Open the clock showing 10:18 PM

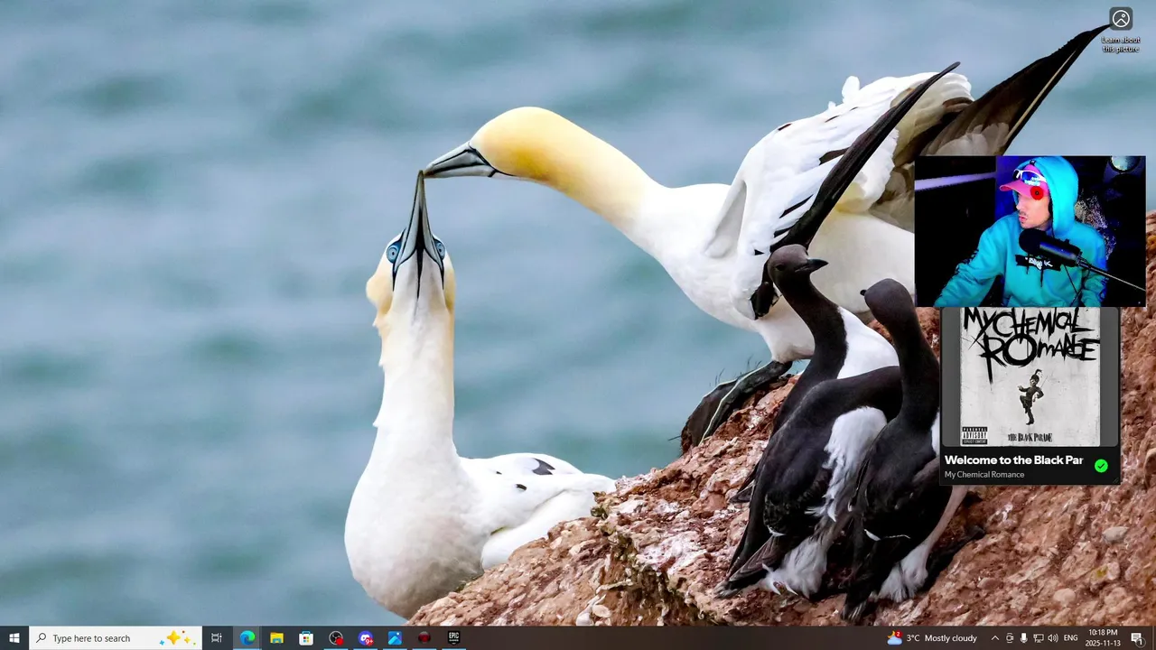coord(1103,638)
